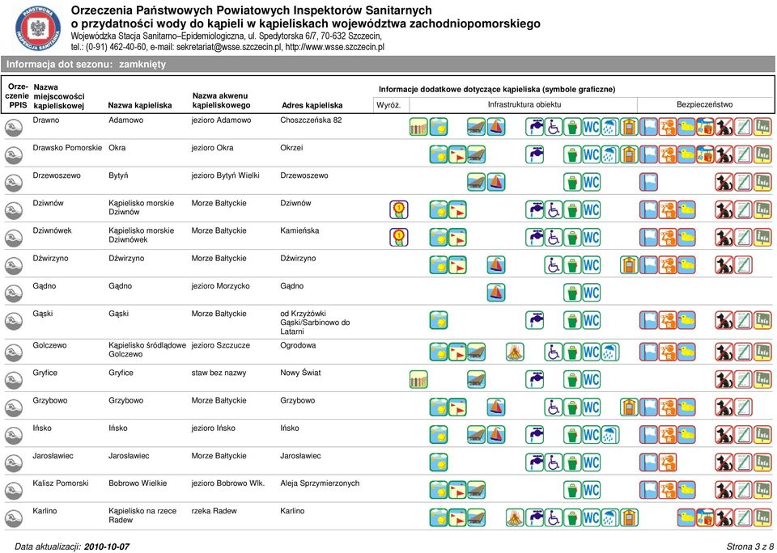Select the 'Kąpielisko śródlądowe Golczewo' cell
Screen dimensions: 777x553
(x=147, y=349)
